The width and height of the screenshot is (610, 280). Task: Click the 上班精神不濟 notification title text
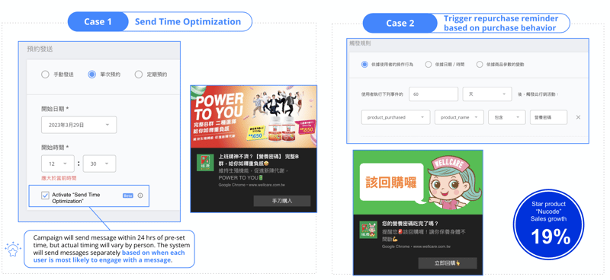(259, 160)
